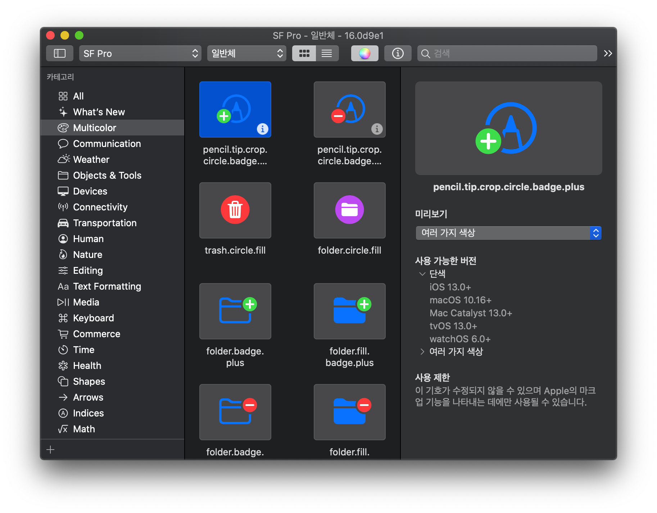Click the Media play-pause icon
This screenshot has width=657, height=513.
pos(63,302)
